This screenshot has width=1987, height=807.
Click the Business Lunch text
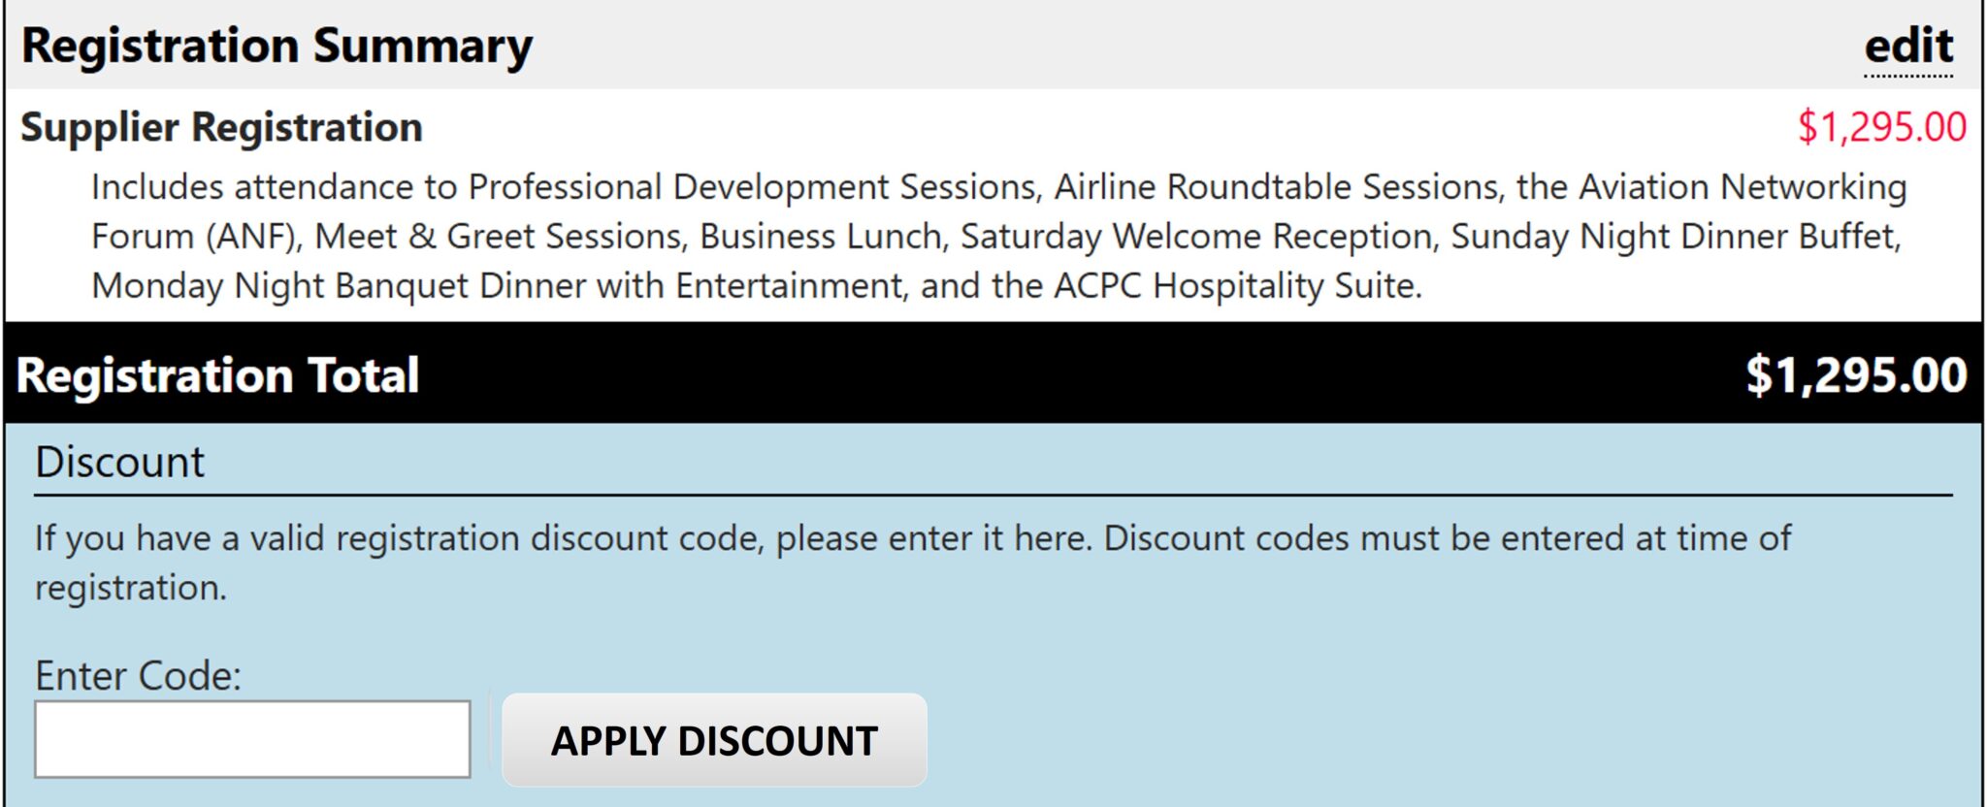821,237
